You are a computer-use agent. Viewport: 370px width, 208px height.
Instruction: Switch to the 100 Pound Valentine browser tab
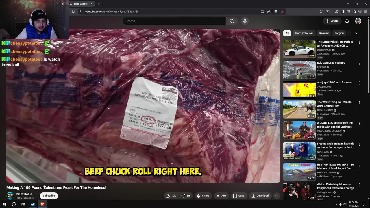pos(79,4)
